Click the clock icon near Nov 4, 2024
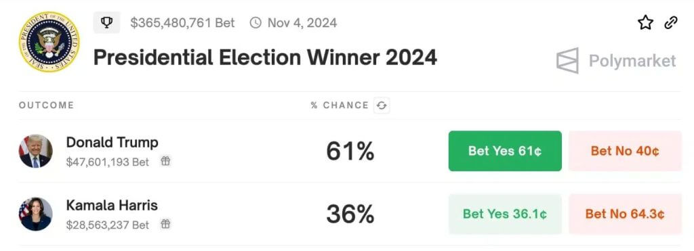694x251 pixels. point(256,22)
